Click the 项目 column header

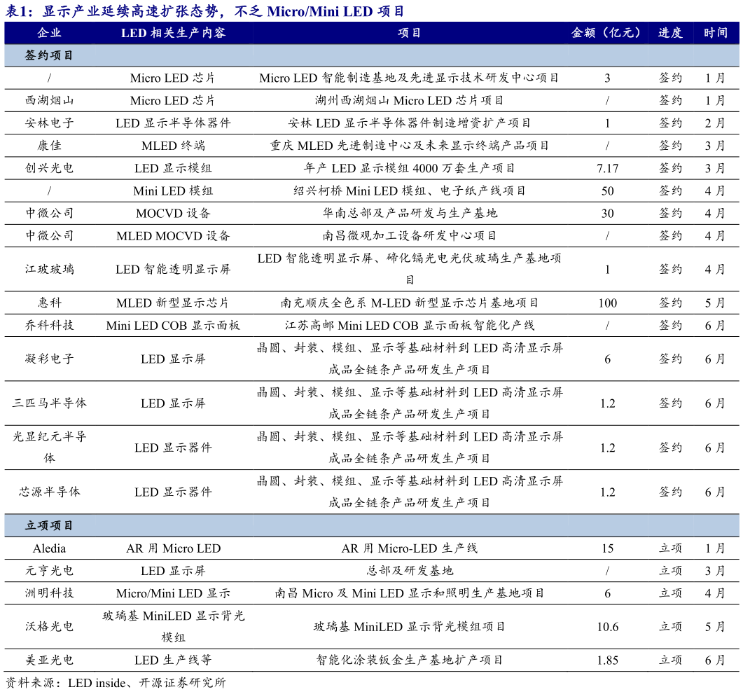click(x=409, y=33)
